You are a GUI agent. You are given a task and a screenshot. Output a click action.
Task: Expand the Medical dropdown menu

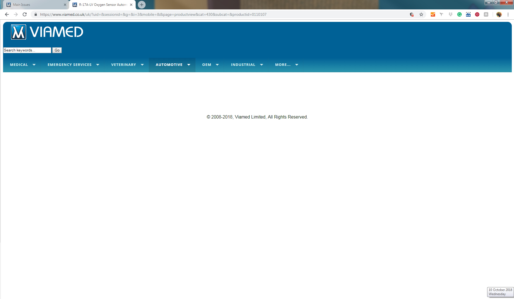click(23, 65)
